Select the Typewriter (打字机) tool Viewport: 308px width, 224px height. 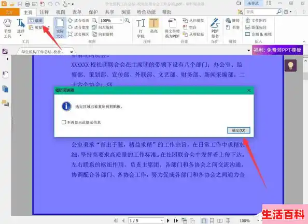(141, 28)
